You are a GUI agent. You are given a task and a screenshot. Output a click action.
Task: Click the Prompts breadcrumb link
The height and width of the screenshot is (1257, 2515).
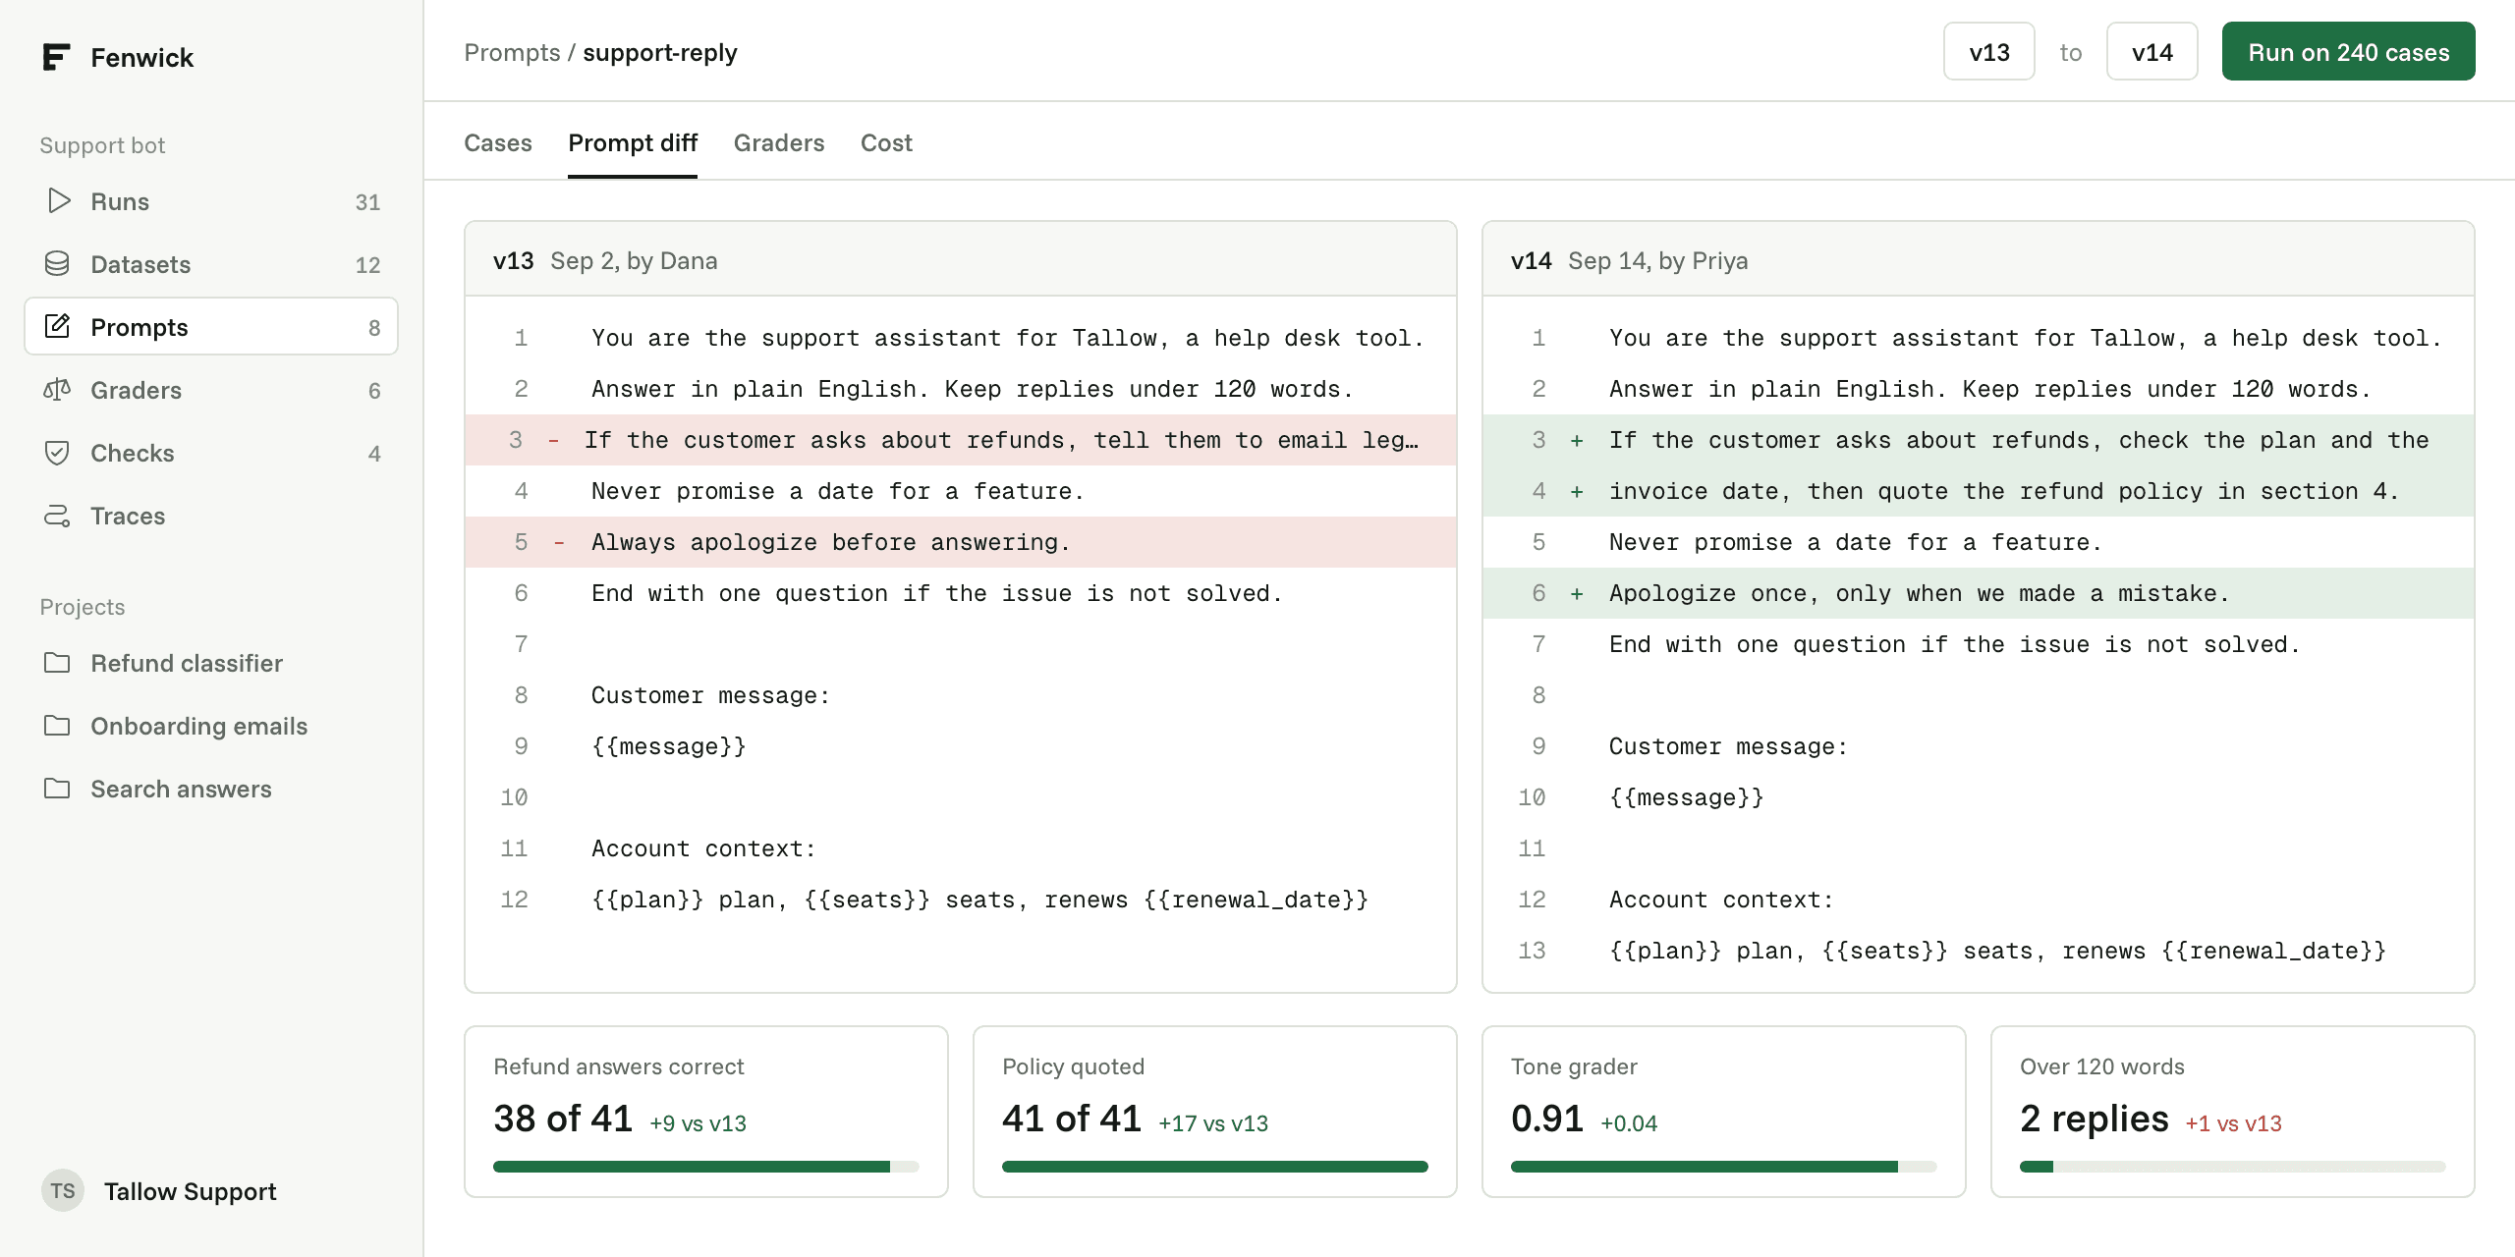(512, 53)
